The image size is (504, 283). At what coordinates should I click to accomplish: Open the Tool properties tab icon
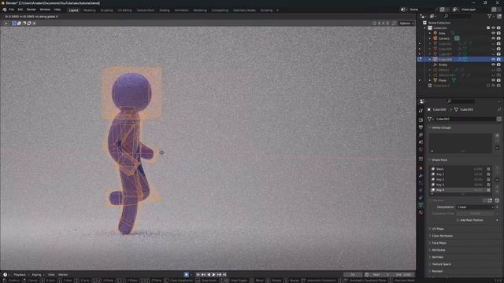point(421,111)
